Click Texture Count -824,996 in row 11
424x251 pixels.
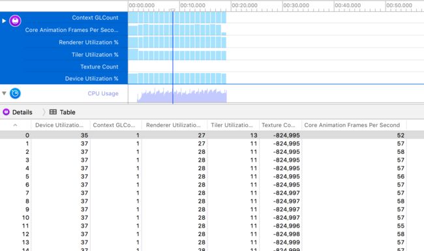[x=286, y=226]
